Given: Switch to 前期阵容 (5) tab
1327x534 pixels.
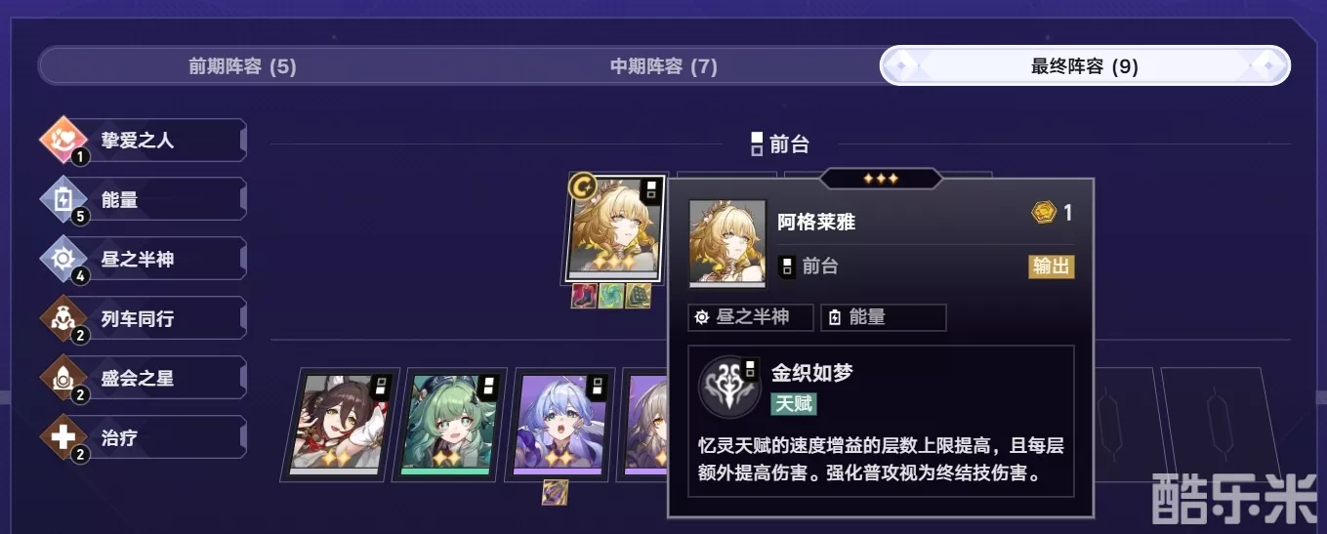Looking at the screenshot, I should 242,66.
